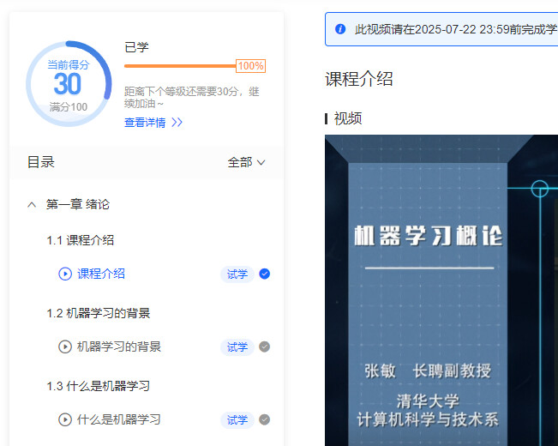Click the double-arrow icon next to 查看详情
The width and height of the screenshot is (558, 446).
coord(177,123)
